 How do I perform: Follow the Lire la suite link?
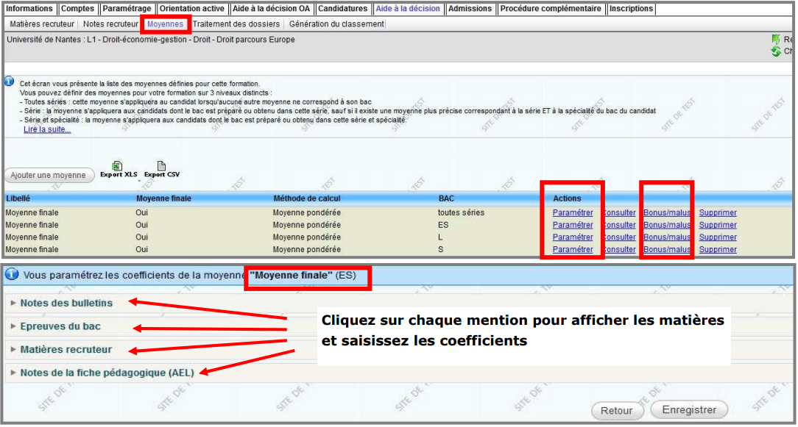[47, 129]
